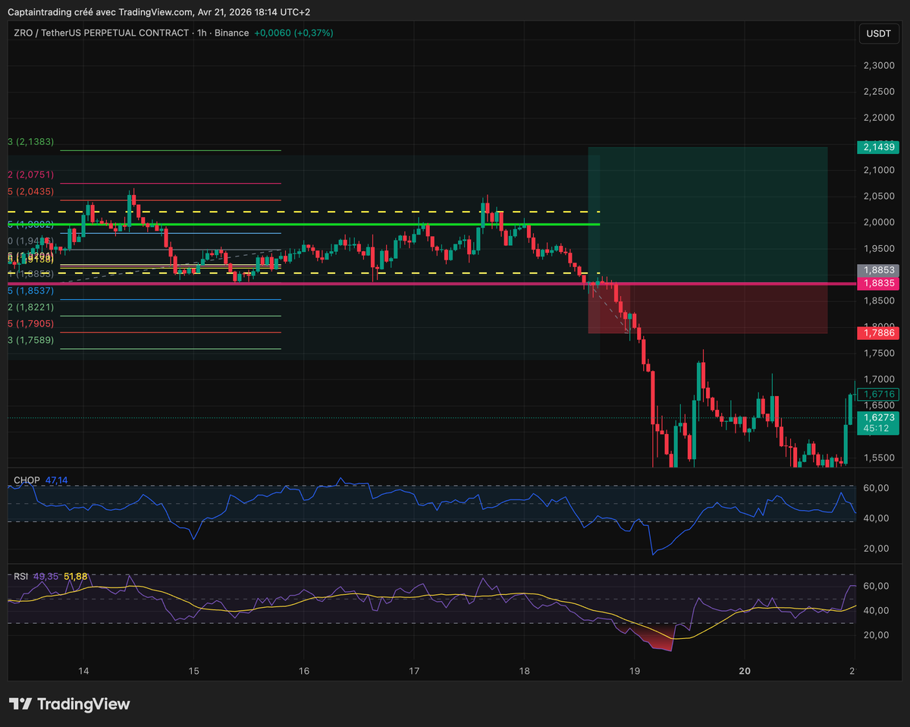This screenshot has width=910, height=727.
Task: Click the USDT currency button
Action: [x=879, y=33]
